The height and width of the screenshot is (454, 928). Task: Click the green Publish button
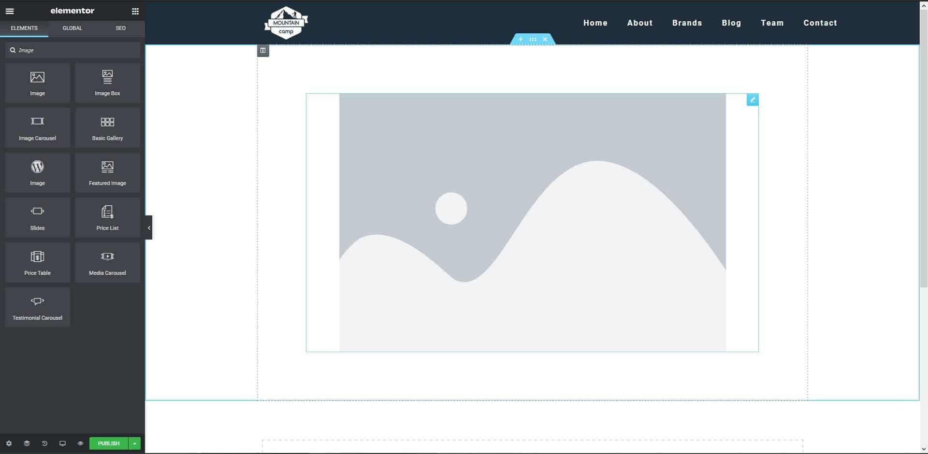108,443
